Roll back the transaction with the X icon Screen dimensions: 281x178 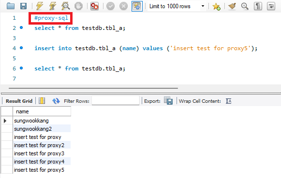point(123,6)
